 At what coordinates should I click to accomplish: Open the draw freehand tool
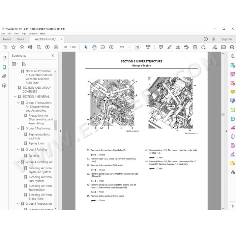178,47
